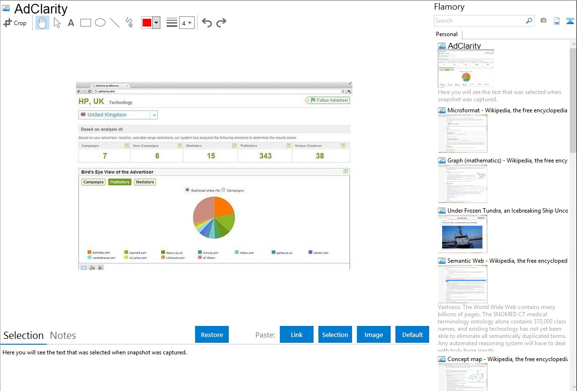This screenshot has height=391, width=577.
Task: Pick the freehand scribble tool
Action: click(x=129, y=23)
